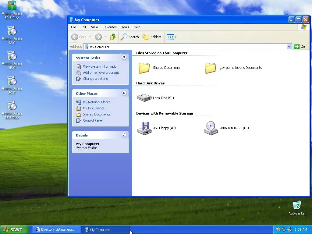Open the Favorites menu

pos(109,27)
